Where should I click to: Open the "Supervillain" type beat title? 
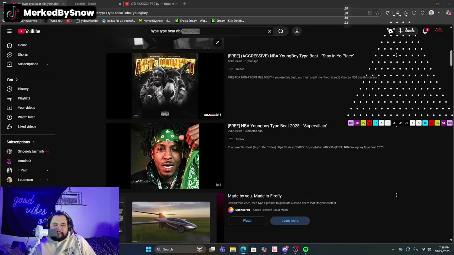[x=277, y=126]
